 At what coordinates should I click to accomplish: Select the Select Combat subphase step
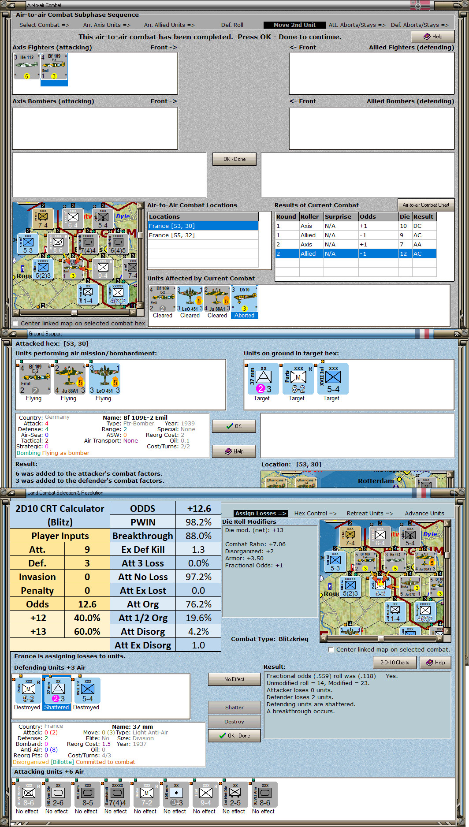pyautogui.click(x=44, y=25)
